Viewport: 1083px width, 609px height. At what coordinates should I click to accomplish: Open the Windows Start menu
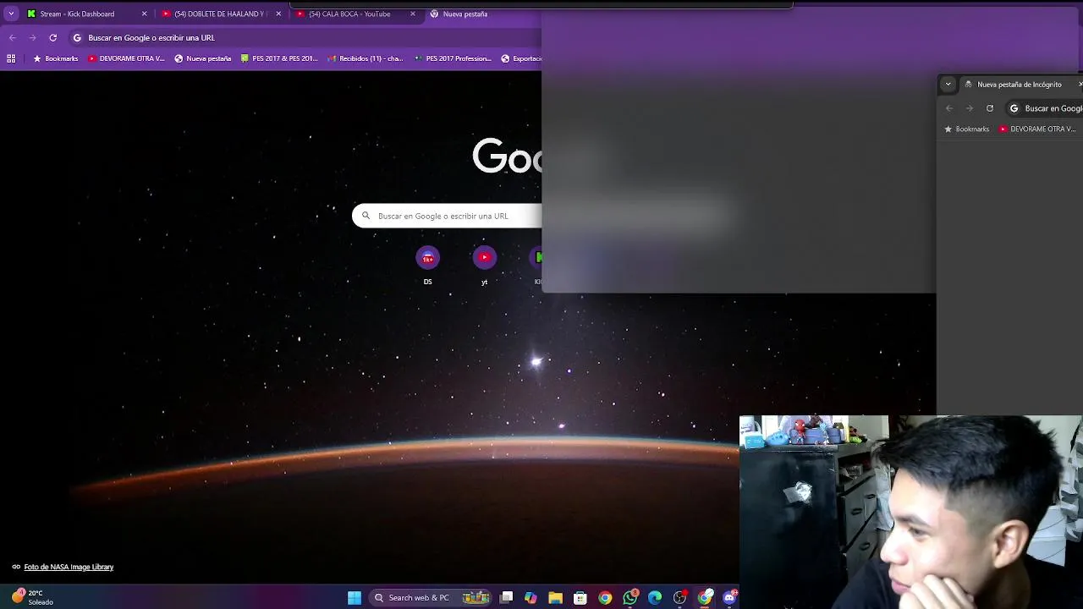click(x=355, y=598)
